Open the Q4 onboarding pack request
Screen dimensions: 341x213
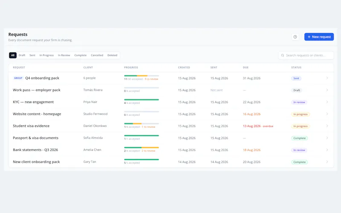point(42,78)
